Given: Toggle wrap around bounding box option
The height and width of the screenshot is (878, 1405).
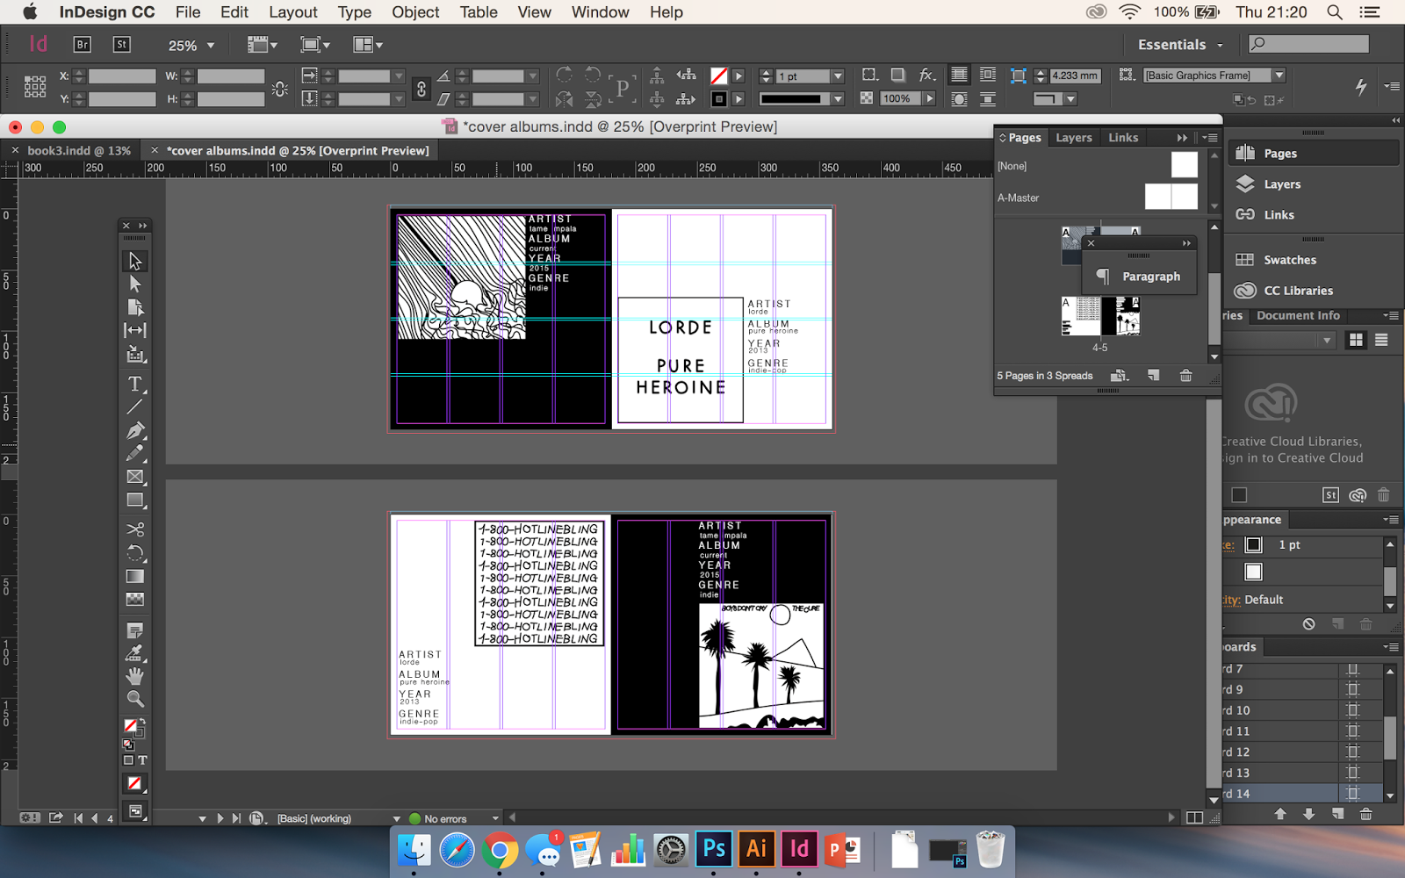Looking at the screenshot, I should (x=988, y=76).
